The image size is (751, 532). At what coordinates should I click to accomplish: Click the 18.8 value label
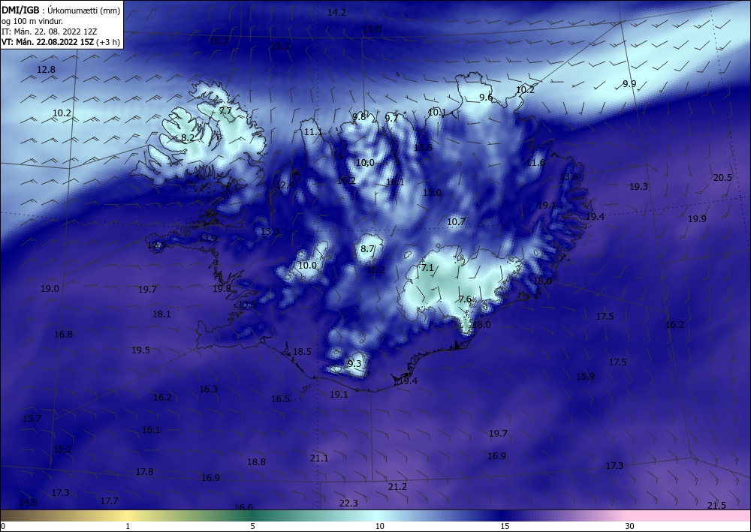pos(256,462)
